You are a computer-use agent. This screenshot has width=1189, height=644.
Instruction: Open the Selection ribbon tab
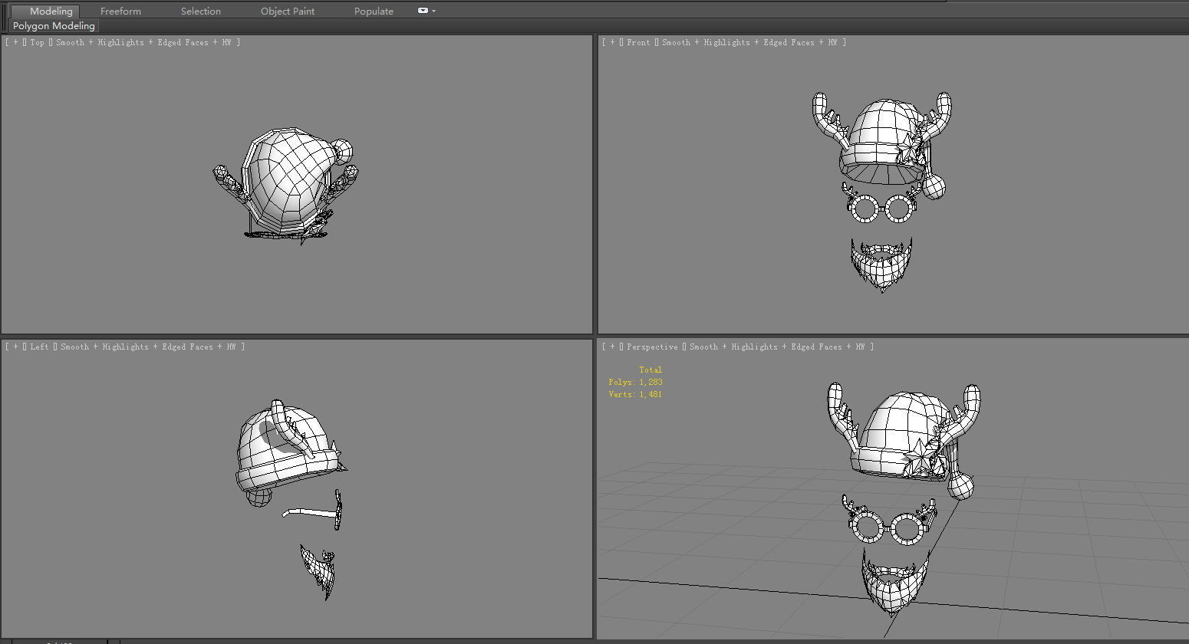click(201, 11)
